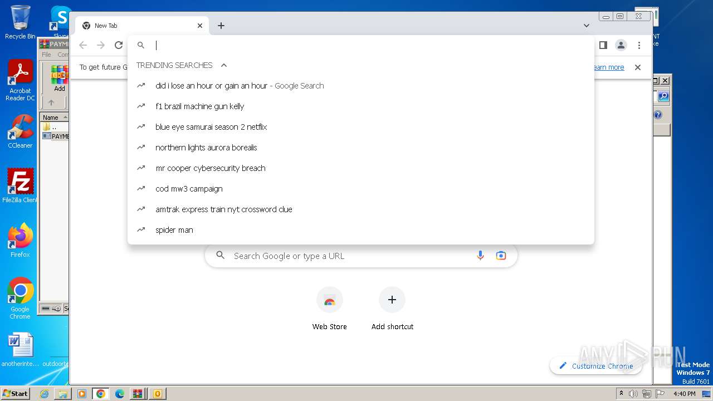
Task: Open the Chrome three-dot menu
Action: 639,45
